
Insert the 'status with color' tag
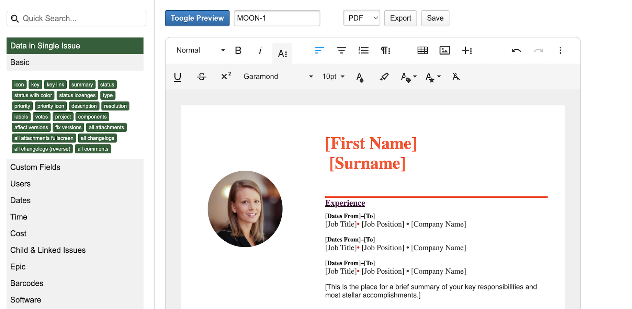(x=33, y=95)
